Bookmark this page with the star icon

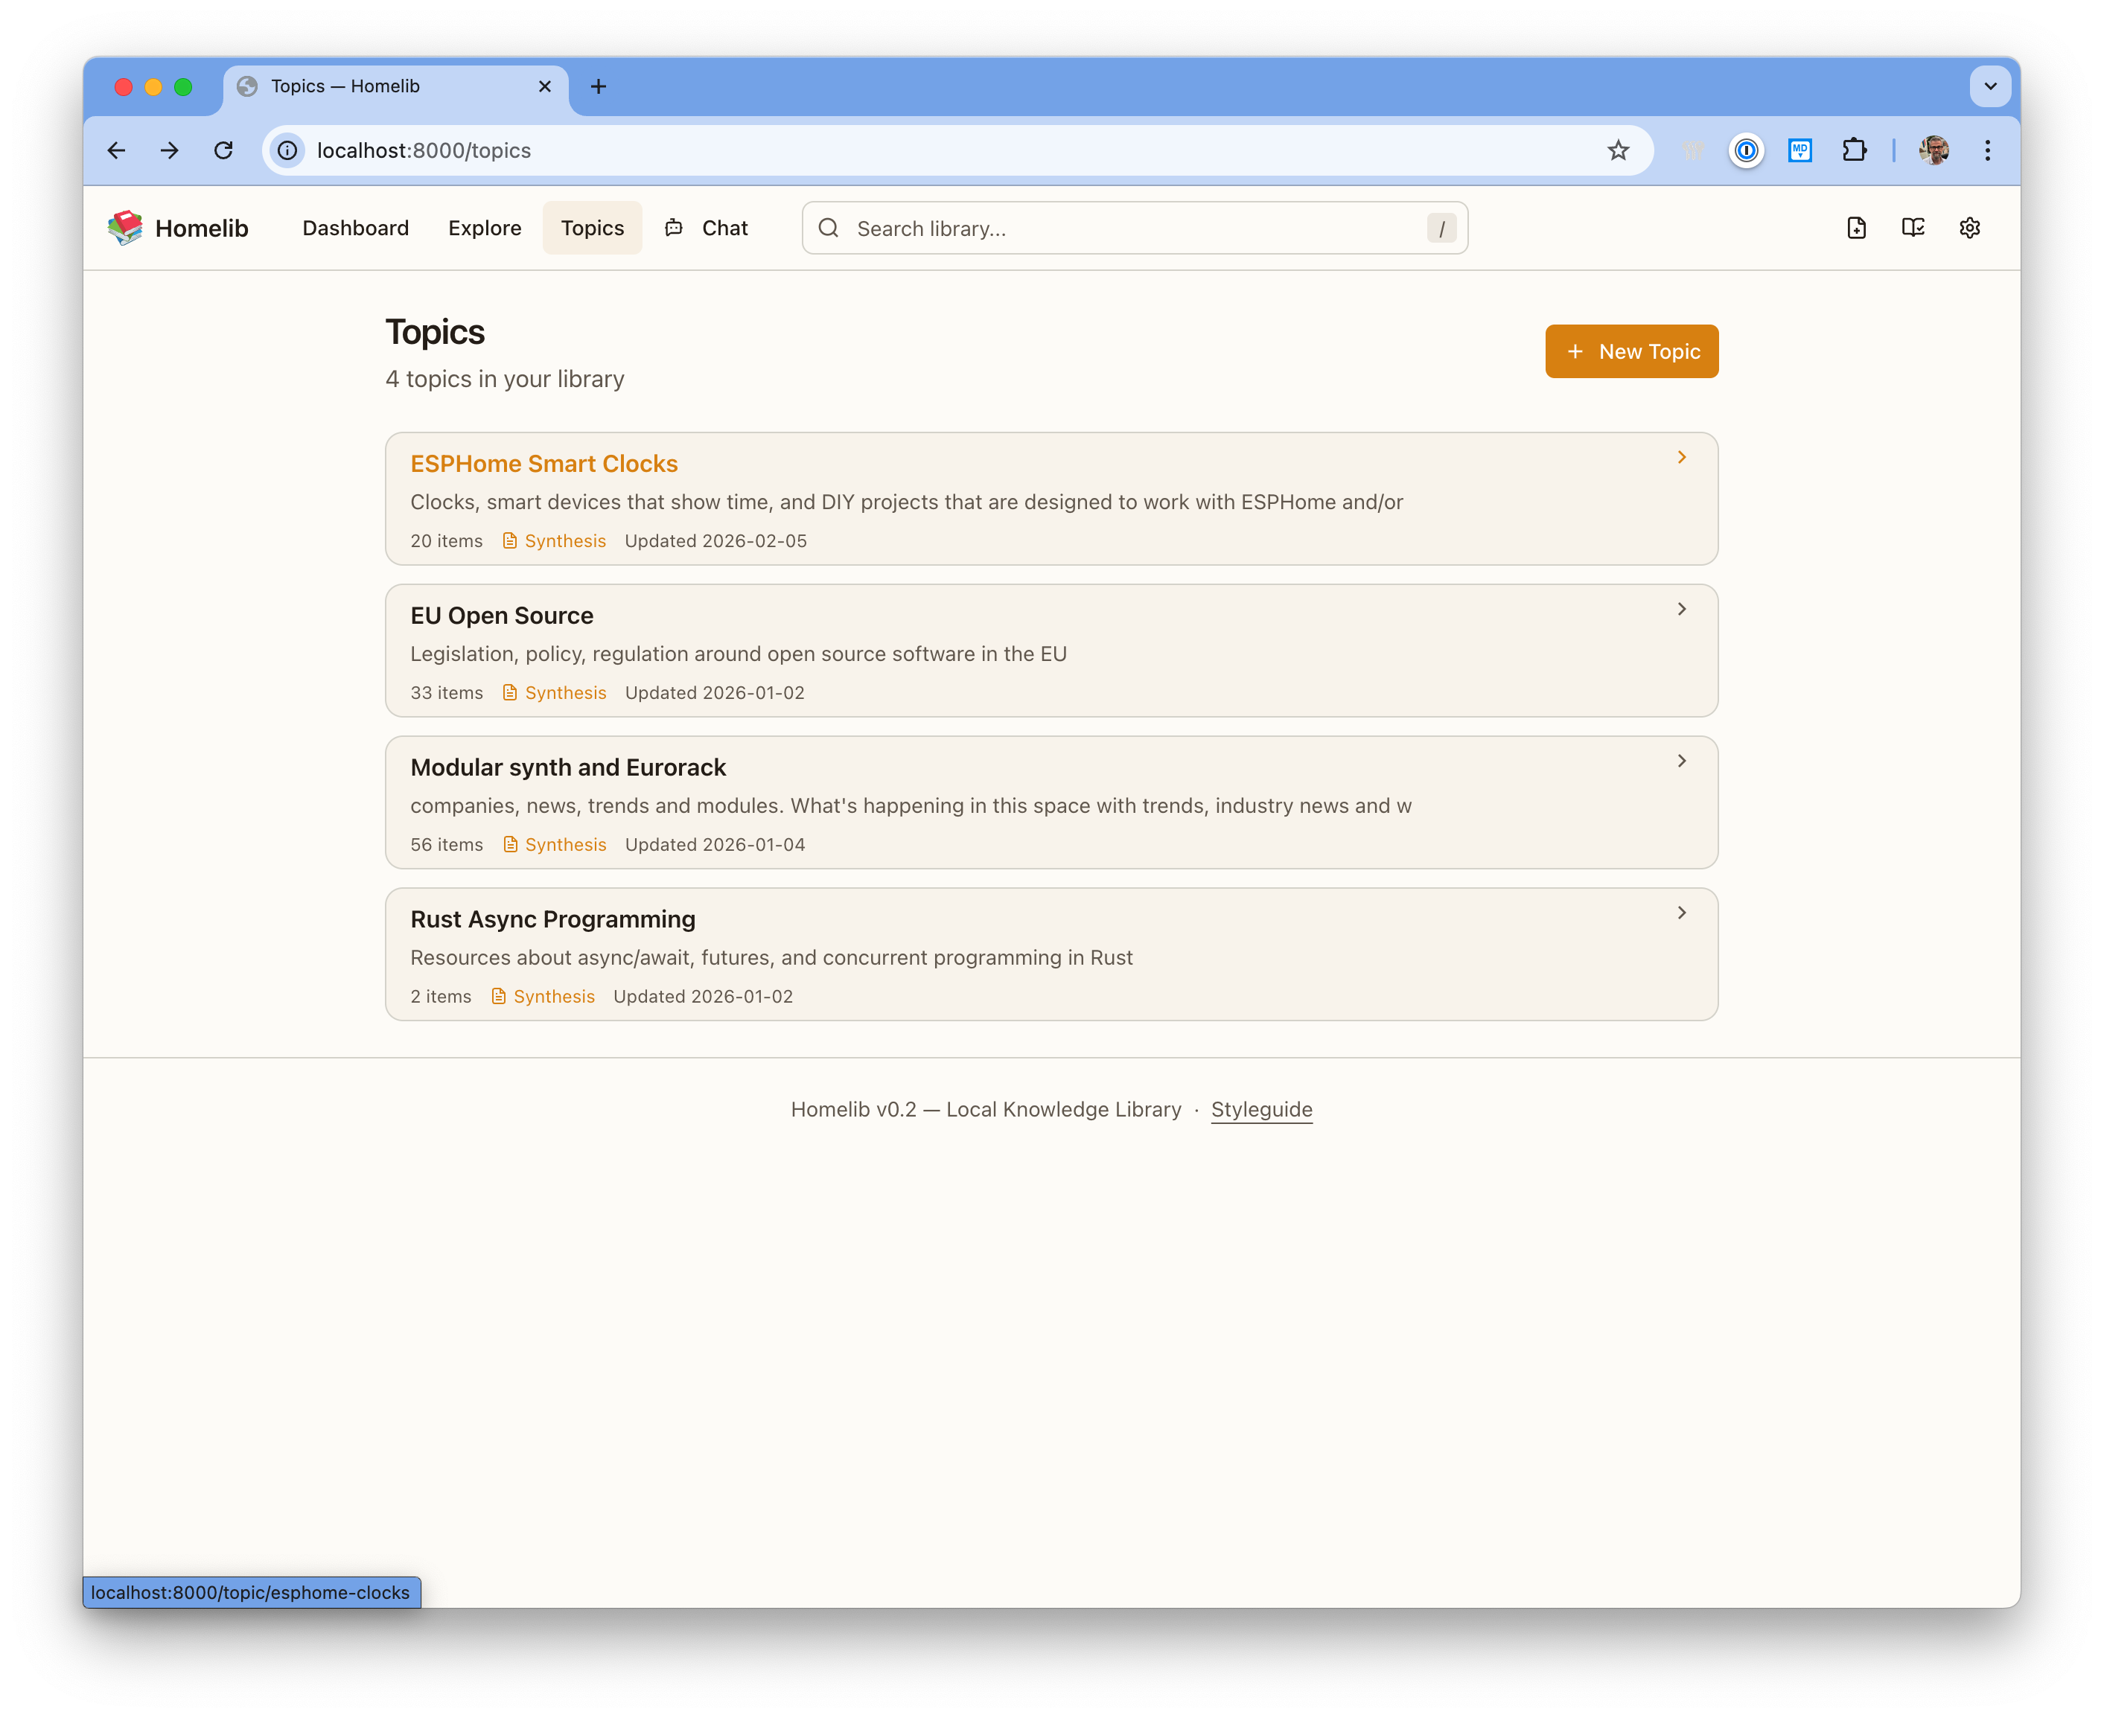pos(1618,150)
